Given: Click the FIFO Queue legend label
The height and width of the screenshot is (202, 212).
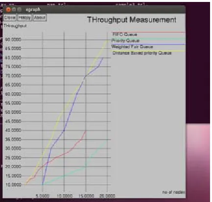Looking at the screenshot, I should click(x=125, y=35).
